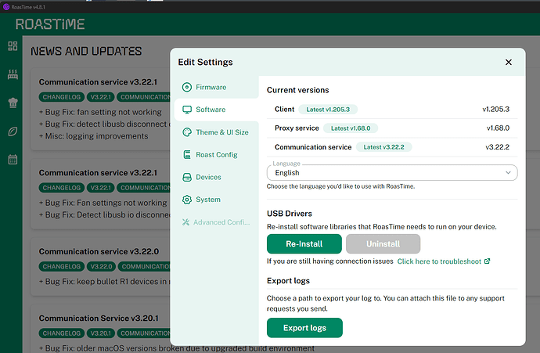This screenshot has height=353, width=540.
Task: Click the Communication service v3.22.2 value
Action: click(x=497, y=147)
